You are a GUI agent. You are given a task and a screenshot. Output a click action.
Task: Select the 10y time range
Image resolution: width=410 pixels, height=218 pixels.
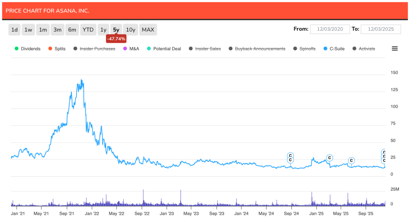(131, 30)
